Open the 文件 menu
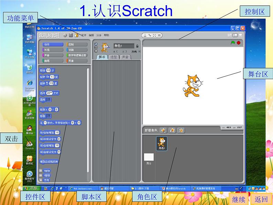This screenshot has width=273, height=205. tap(84, 35)
